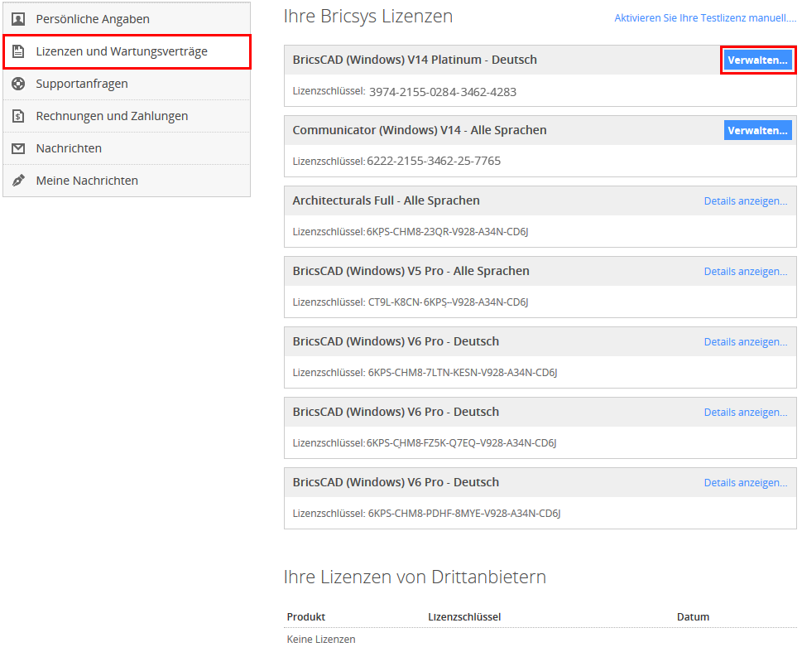Image resolution: width=802 pixels, height=652 pixels.
Task: Click the envelope icon beside Nachrichten
Action: pyautogui.click(x=18, y=148)
